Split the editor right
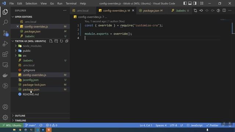The height and width of the screenshot is (132, 235). pos(224,11)
